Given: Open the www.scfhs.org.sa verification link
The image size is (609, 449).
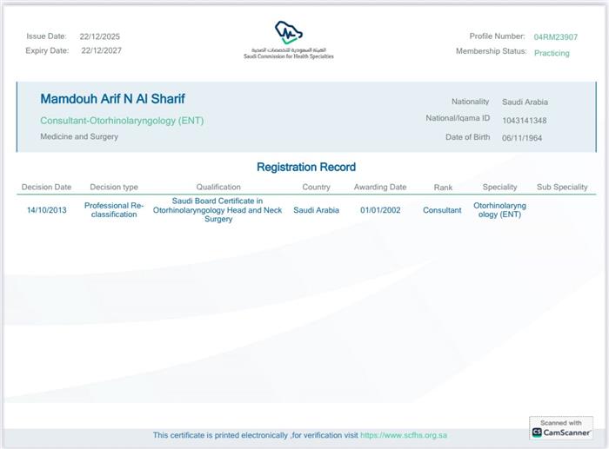Looking at the screenshot, I should pyautogui.click(x=404, y=435).
